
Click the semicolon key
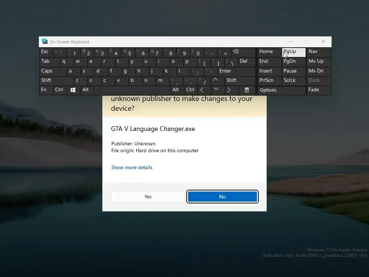click(x=197, y=71)
